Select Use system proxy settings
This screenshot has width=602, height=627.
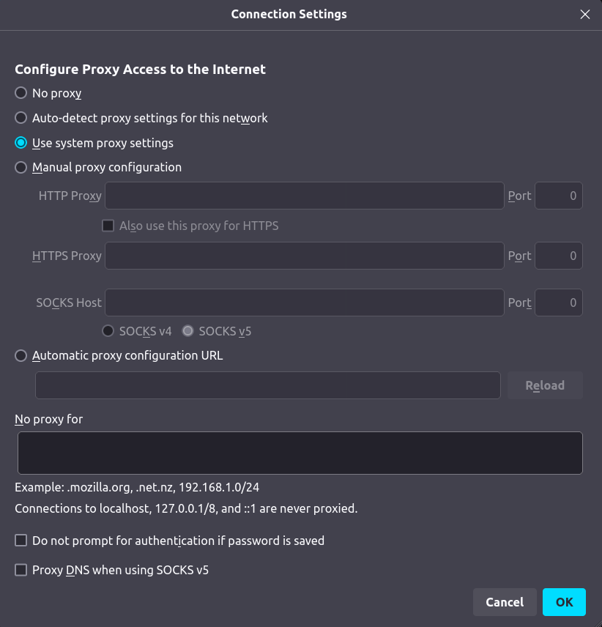point(21,143)
